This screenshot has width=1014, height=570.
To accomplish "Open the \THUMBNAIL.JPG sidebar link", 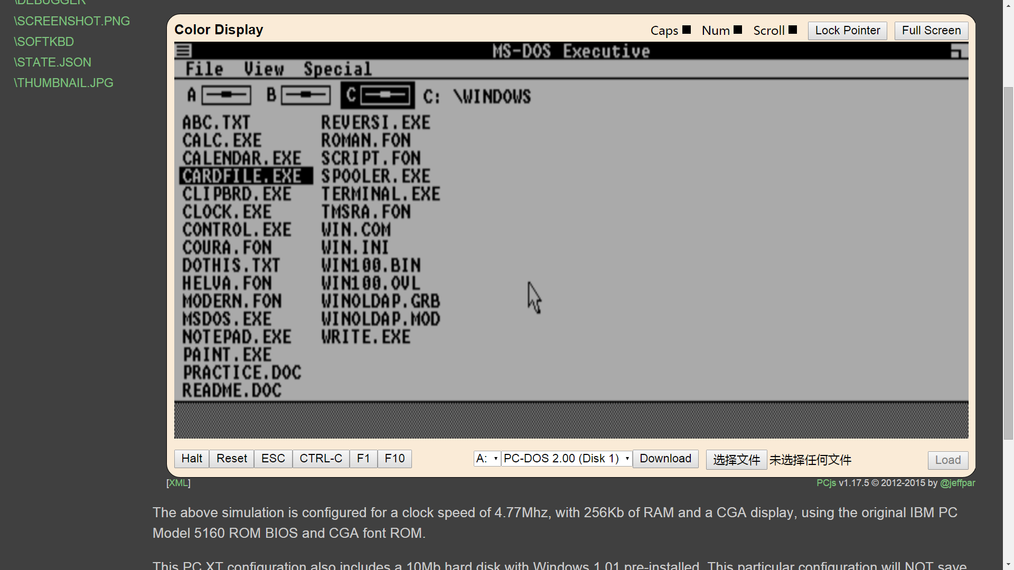I will pyautogui.click(x=63, y=83).
